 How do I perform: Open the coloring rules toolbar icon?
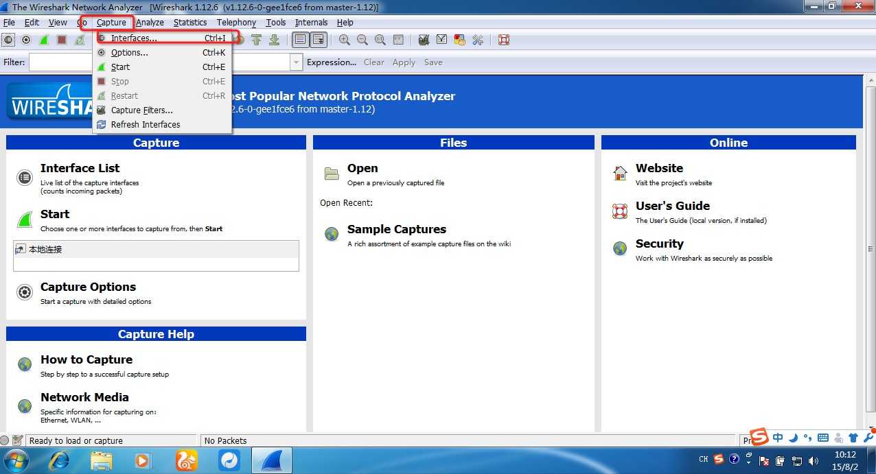click(459, 40)
